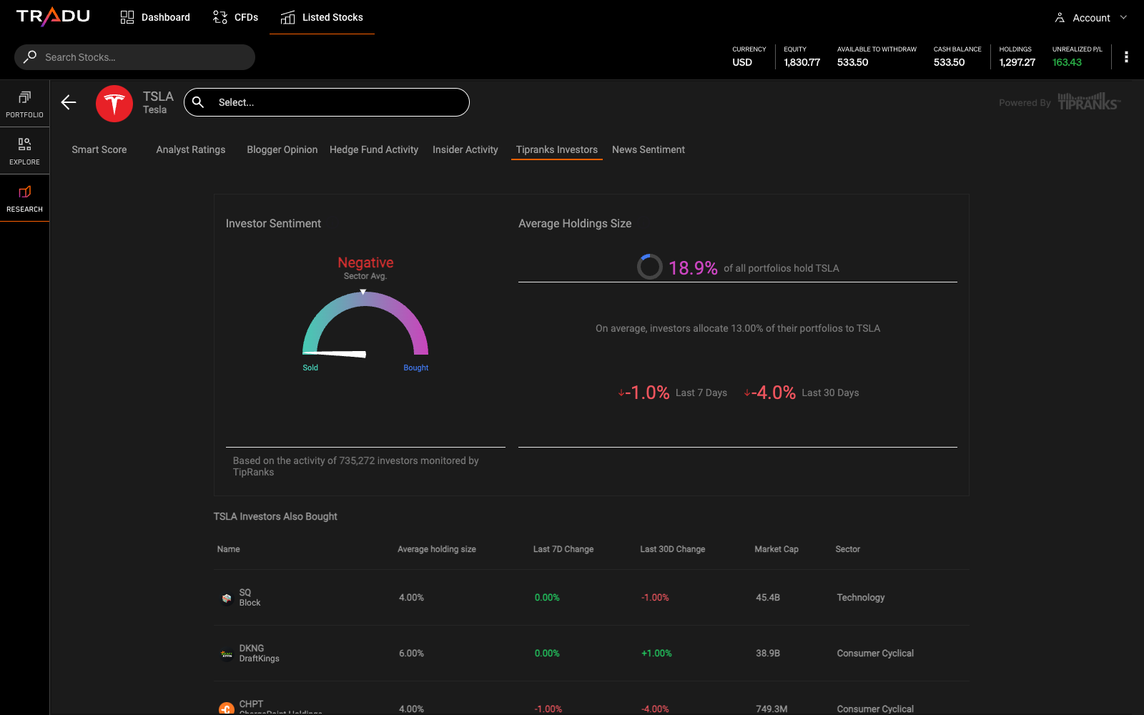This screenshot has width=1144, height=715.
Task: Click the Sector column header
Action: pyautogui.click(x=848, y=549)
